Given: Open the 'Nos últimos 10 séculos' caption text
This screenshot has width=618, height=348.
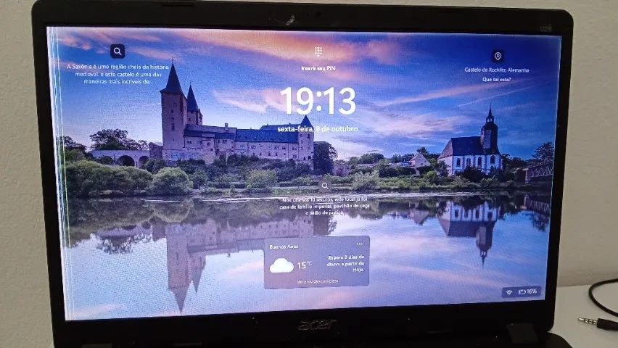Looking at the screenshot, I should tap(325, 206).
